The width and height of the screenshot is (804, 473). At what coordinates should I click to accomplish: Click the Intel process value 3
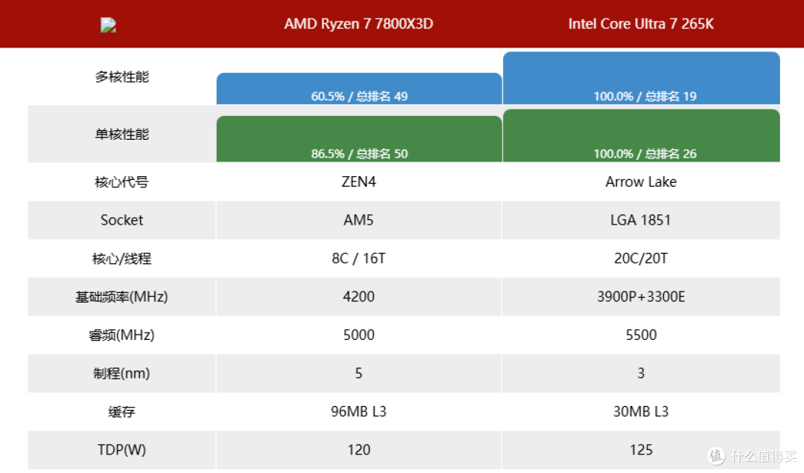[641, 373]
